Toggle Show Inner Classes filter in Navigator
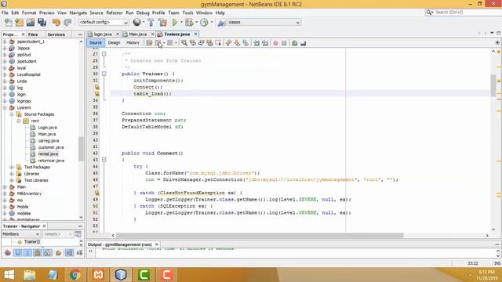502x282 pixels. tap(47, 253)
